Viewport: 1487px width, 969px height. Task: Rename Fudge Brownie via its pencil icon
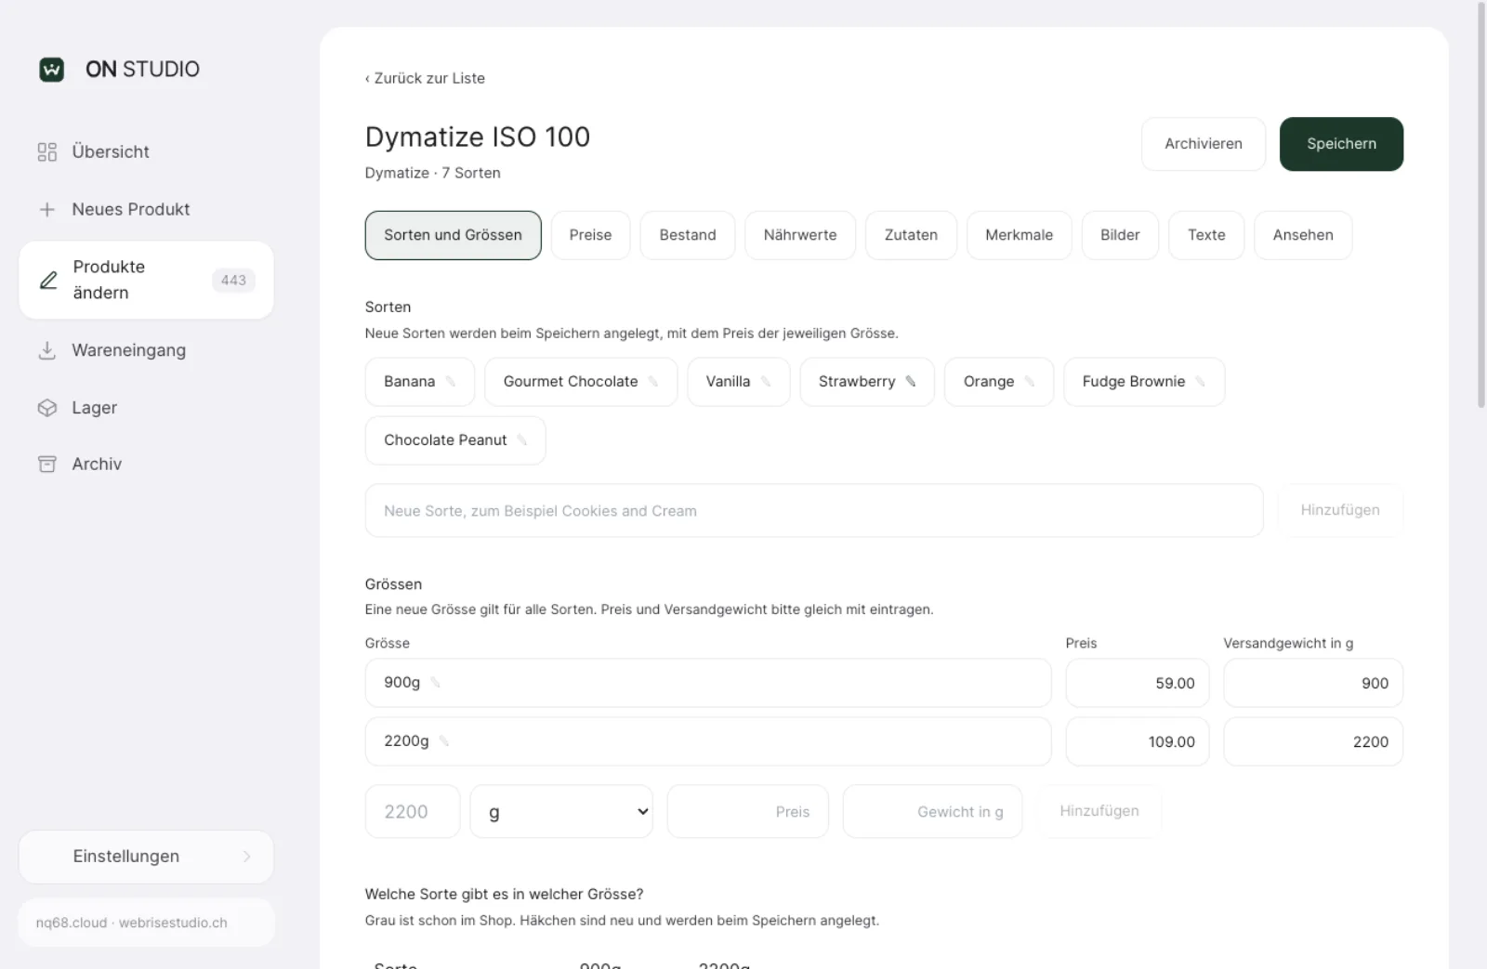(1201, 382)
